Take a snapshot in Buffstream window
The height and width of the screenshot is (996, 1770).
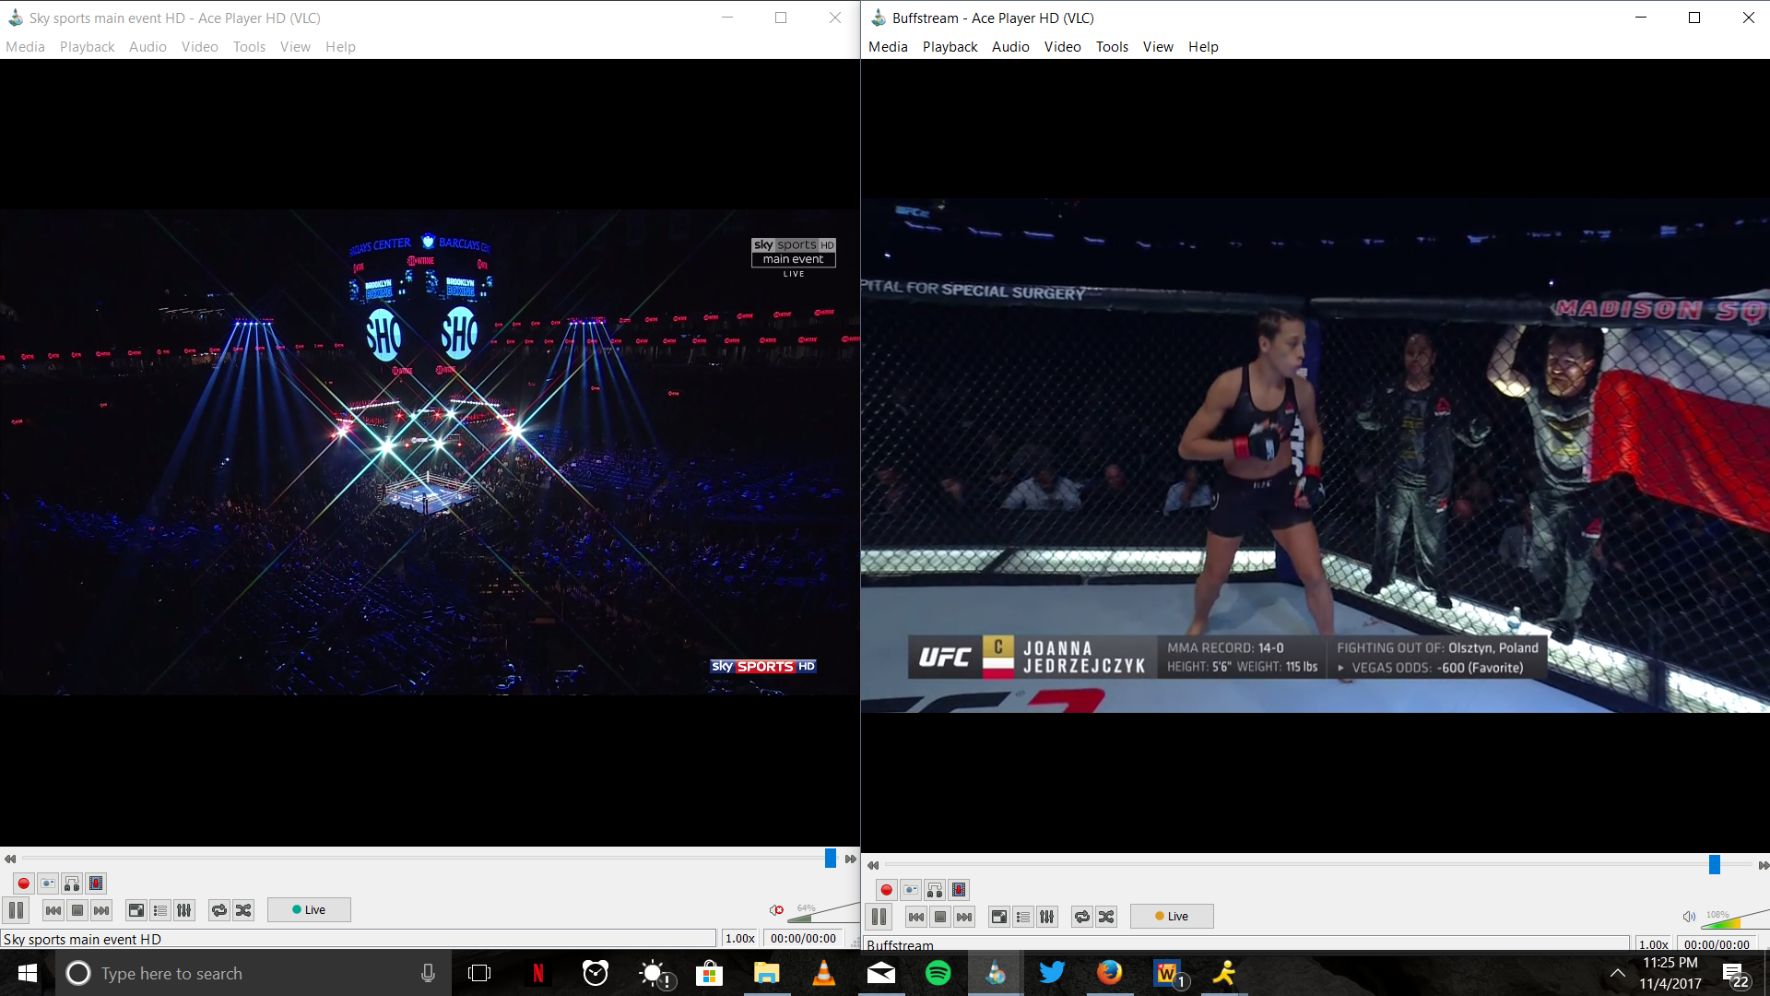coord(911,890)
